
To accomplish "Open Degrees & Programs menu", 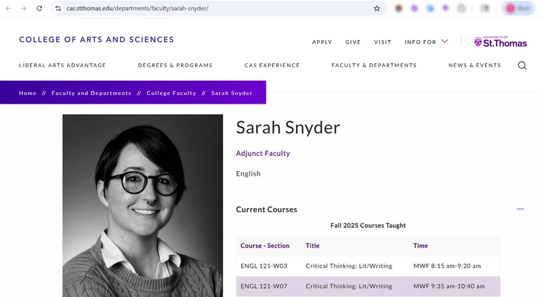I will click(x=175, y=65).
